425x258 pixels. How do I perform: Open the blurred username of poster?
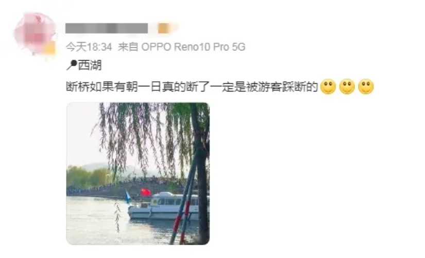pyautogui.click(x=107, y=28)
